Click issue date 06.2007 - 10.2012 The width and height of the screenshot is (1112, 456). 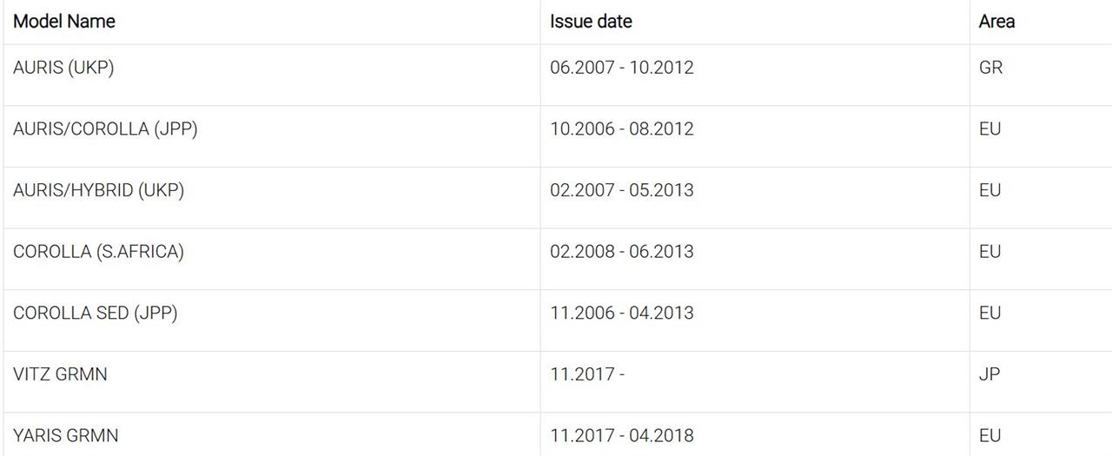[x=622, y=68]
